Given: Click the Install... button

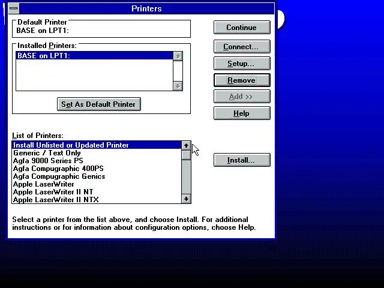Looking at the screenshot, I should [x=242, y=160].
